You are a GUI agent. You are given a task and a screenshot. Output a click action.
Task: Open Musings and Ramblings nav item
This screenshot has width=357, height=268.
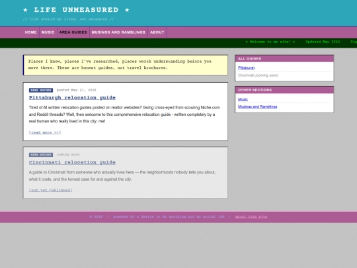pos(118,32)
